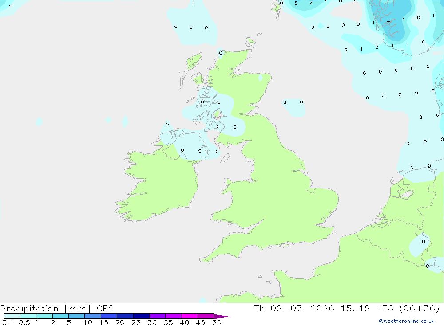The height and width of the screenshot is (325, 444).
Task: Select legend swatch between 2 and 5
Action: (x=60, y=316)
